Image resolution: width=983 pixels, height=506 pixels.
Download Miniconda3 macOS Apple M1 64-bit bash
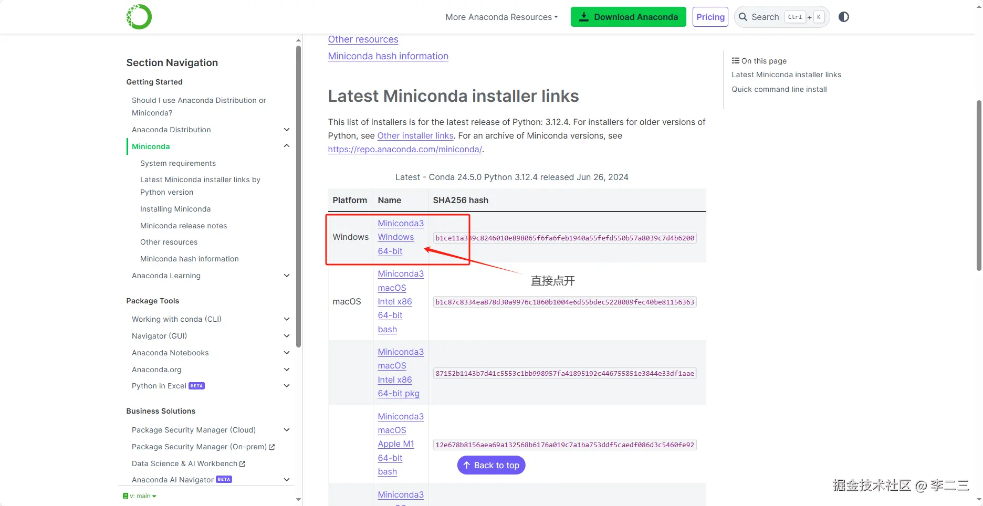pyautogui.click(x=401, y=444)
